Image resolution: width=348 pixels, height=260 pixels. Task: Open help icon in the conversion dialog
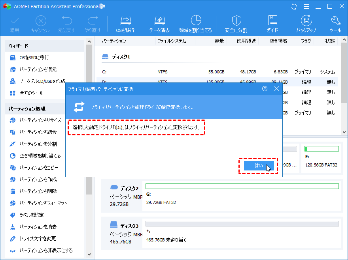pos(265,89)
